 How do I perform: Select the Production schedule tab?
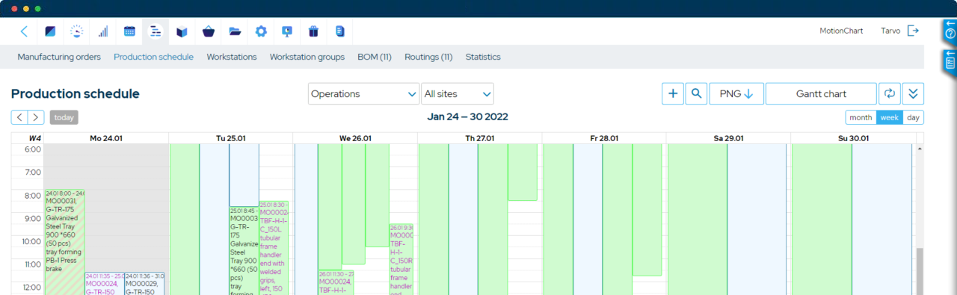pyautogui.click(x=153, y=57)
